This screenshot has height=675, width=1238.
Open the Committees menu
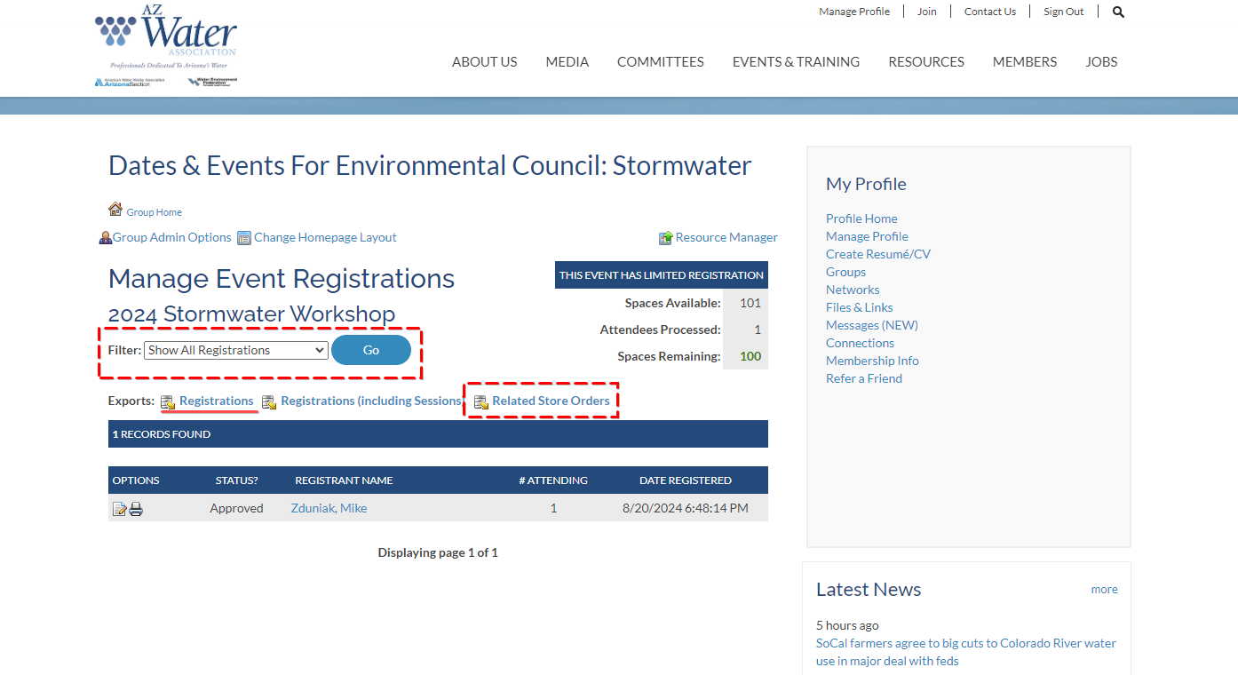(661, 62)
